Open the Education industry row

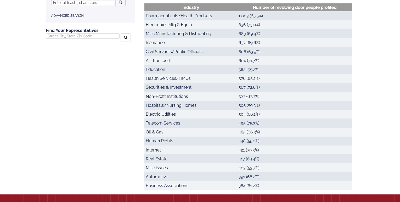[x=155, y=70]
